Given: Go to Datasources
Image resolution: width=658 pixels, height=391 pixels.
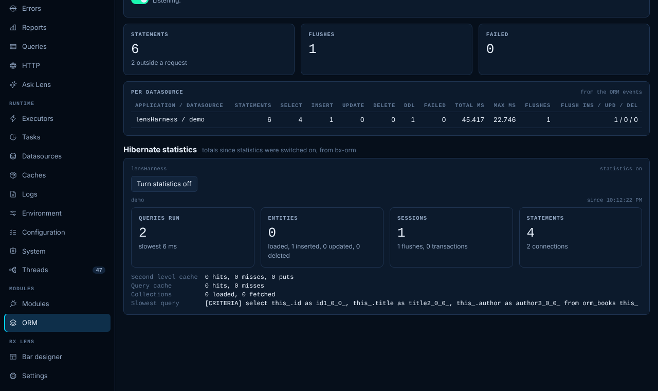Looking at the screenshot, I should point(57,156).
